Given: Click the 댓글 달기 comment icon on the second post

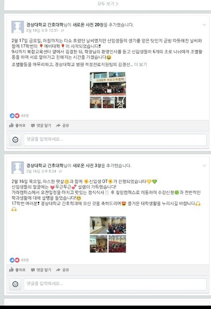Looking at the screenshot, I should click(33, 270).
